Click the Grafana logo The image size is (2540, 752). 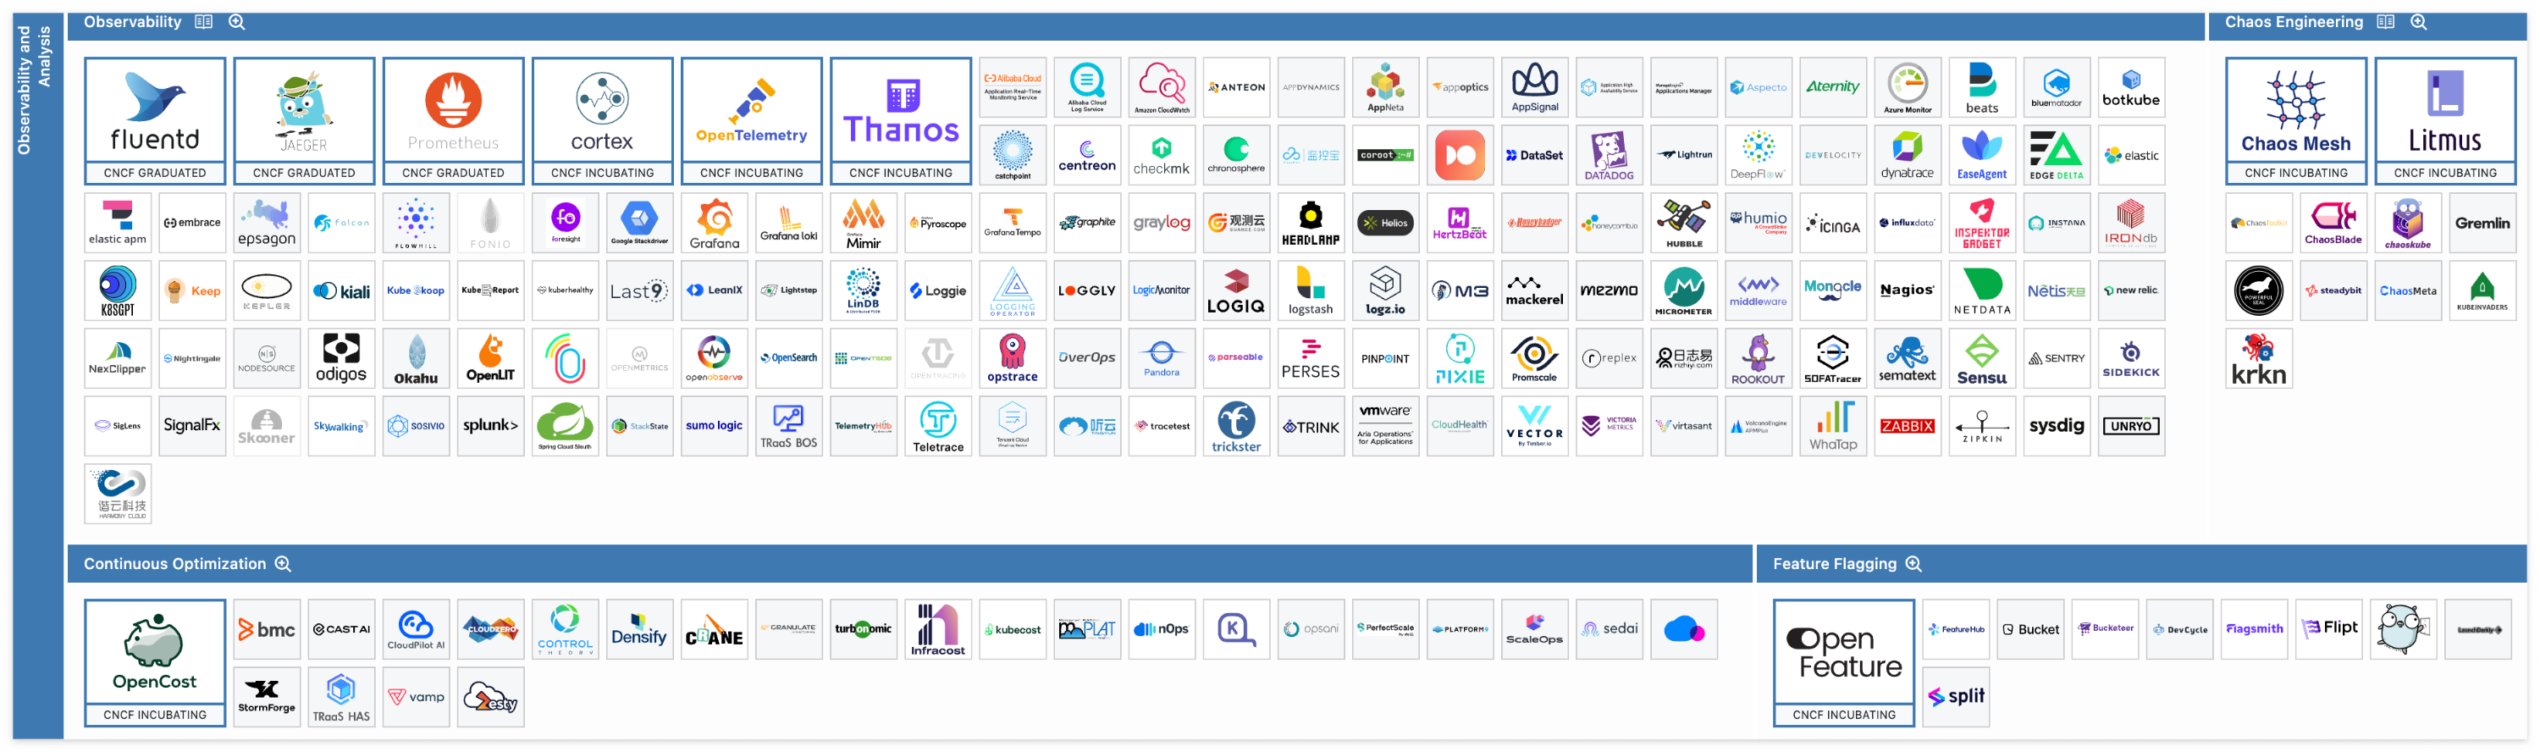coord(714,223)
